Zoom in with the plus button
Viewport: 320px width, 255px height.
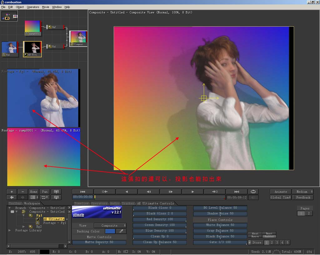[12, 192]
